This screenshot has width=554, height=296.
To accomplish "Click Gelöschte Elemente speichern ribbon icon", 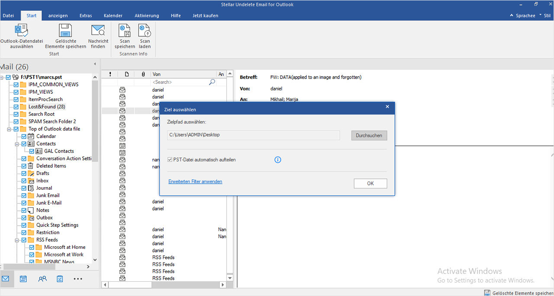I will tap(65, 31).
